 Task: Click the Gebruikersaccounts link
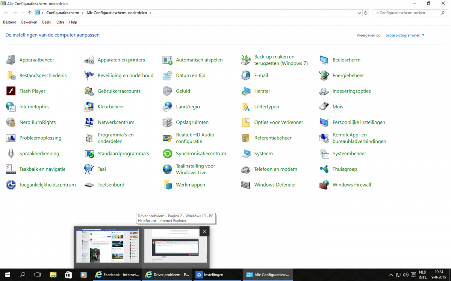[x=119, y=91]
